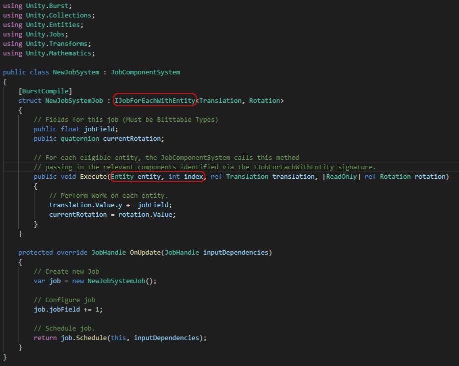Click 'Unity.Entities' in the using line
This screenshot has height=366, width=459.
[x=52, y=25]
